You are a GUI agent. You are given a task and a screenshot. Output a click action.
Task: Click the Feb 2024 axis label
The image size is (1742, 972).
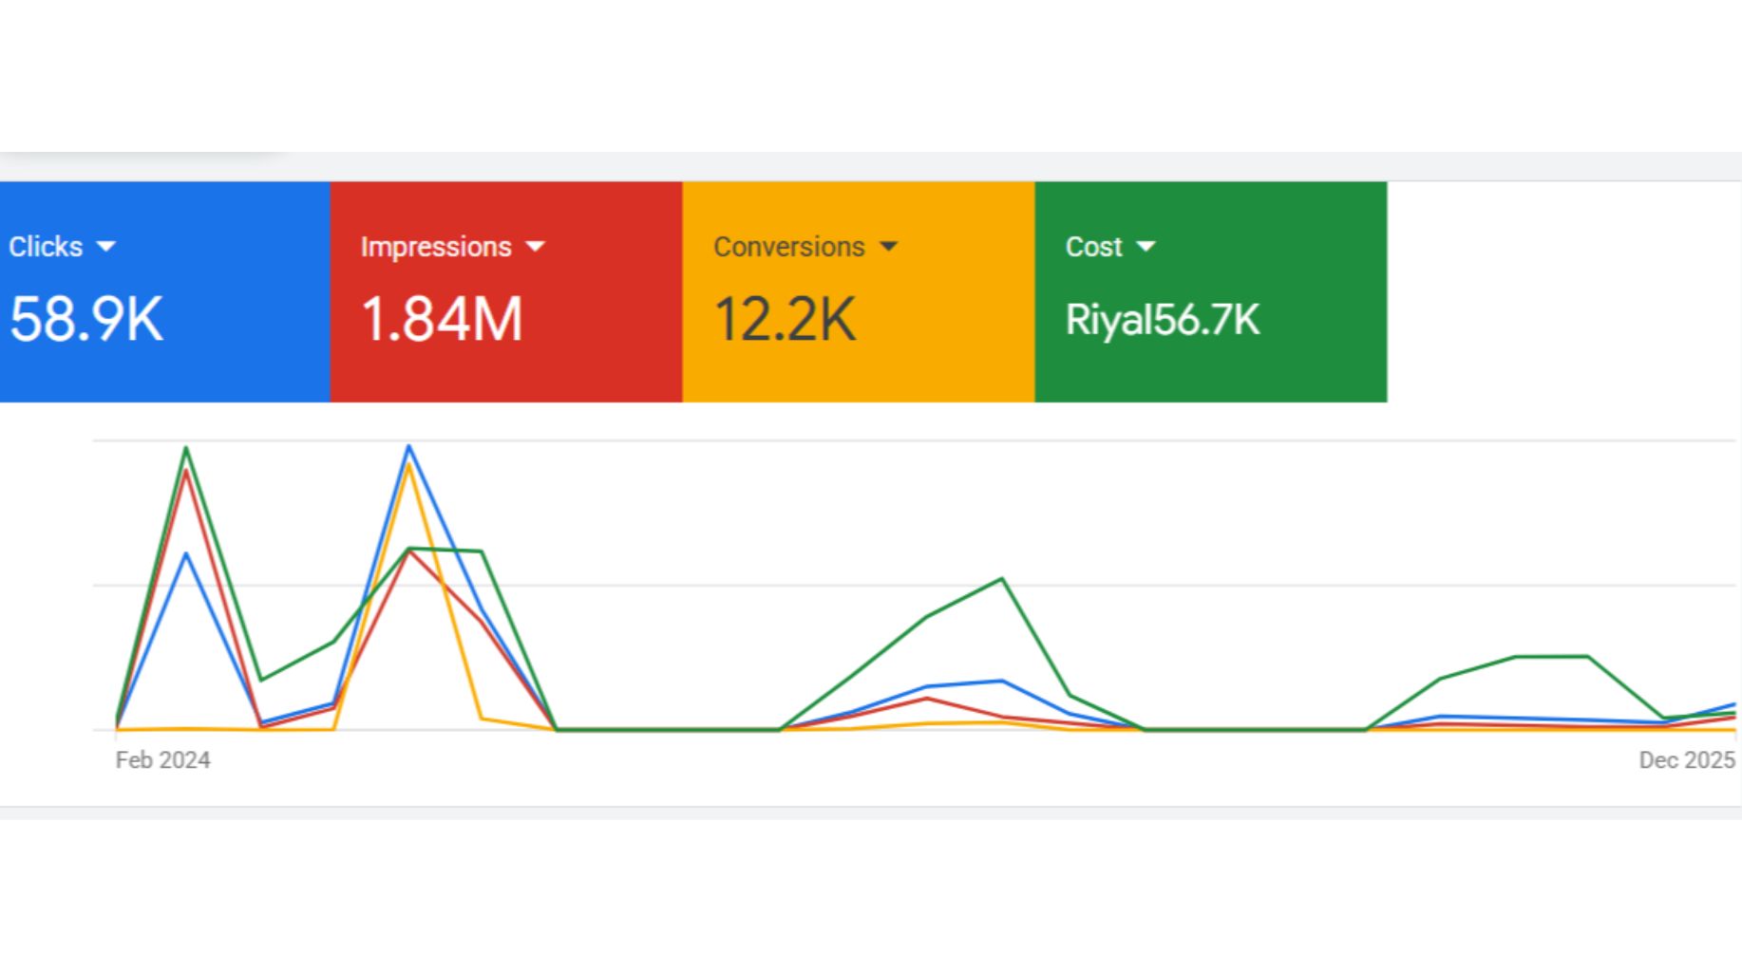(x=162, y=760)
